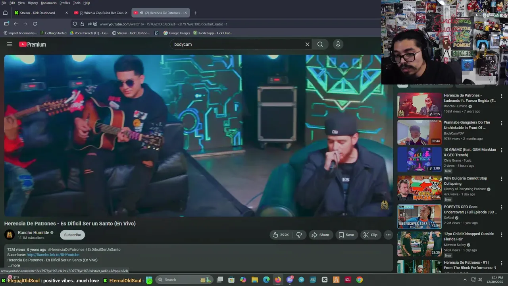This screenshot has height=286, width=508.
Task: Open Wannabe Gangsters BodyCamPOV thumbnail
Action: 419,132
